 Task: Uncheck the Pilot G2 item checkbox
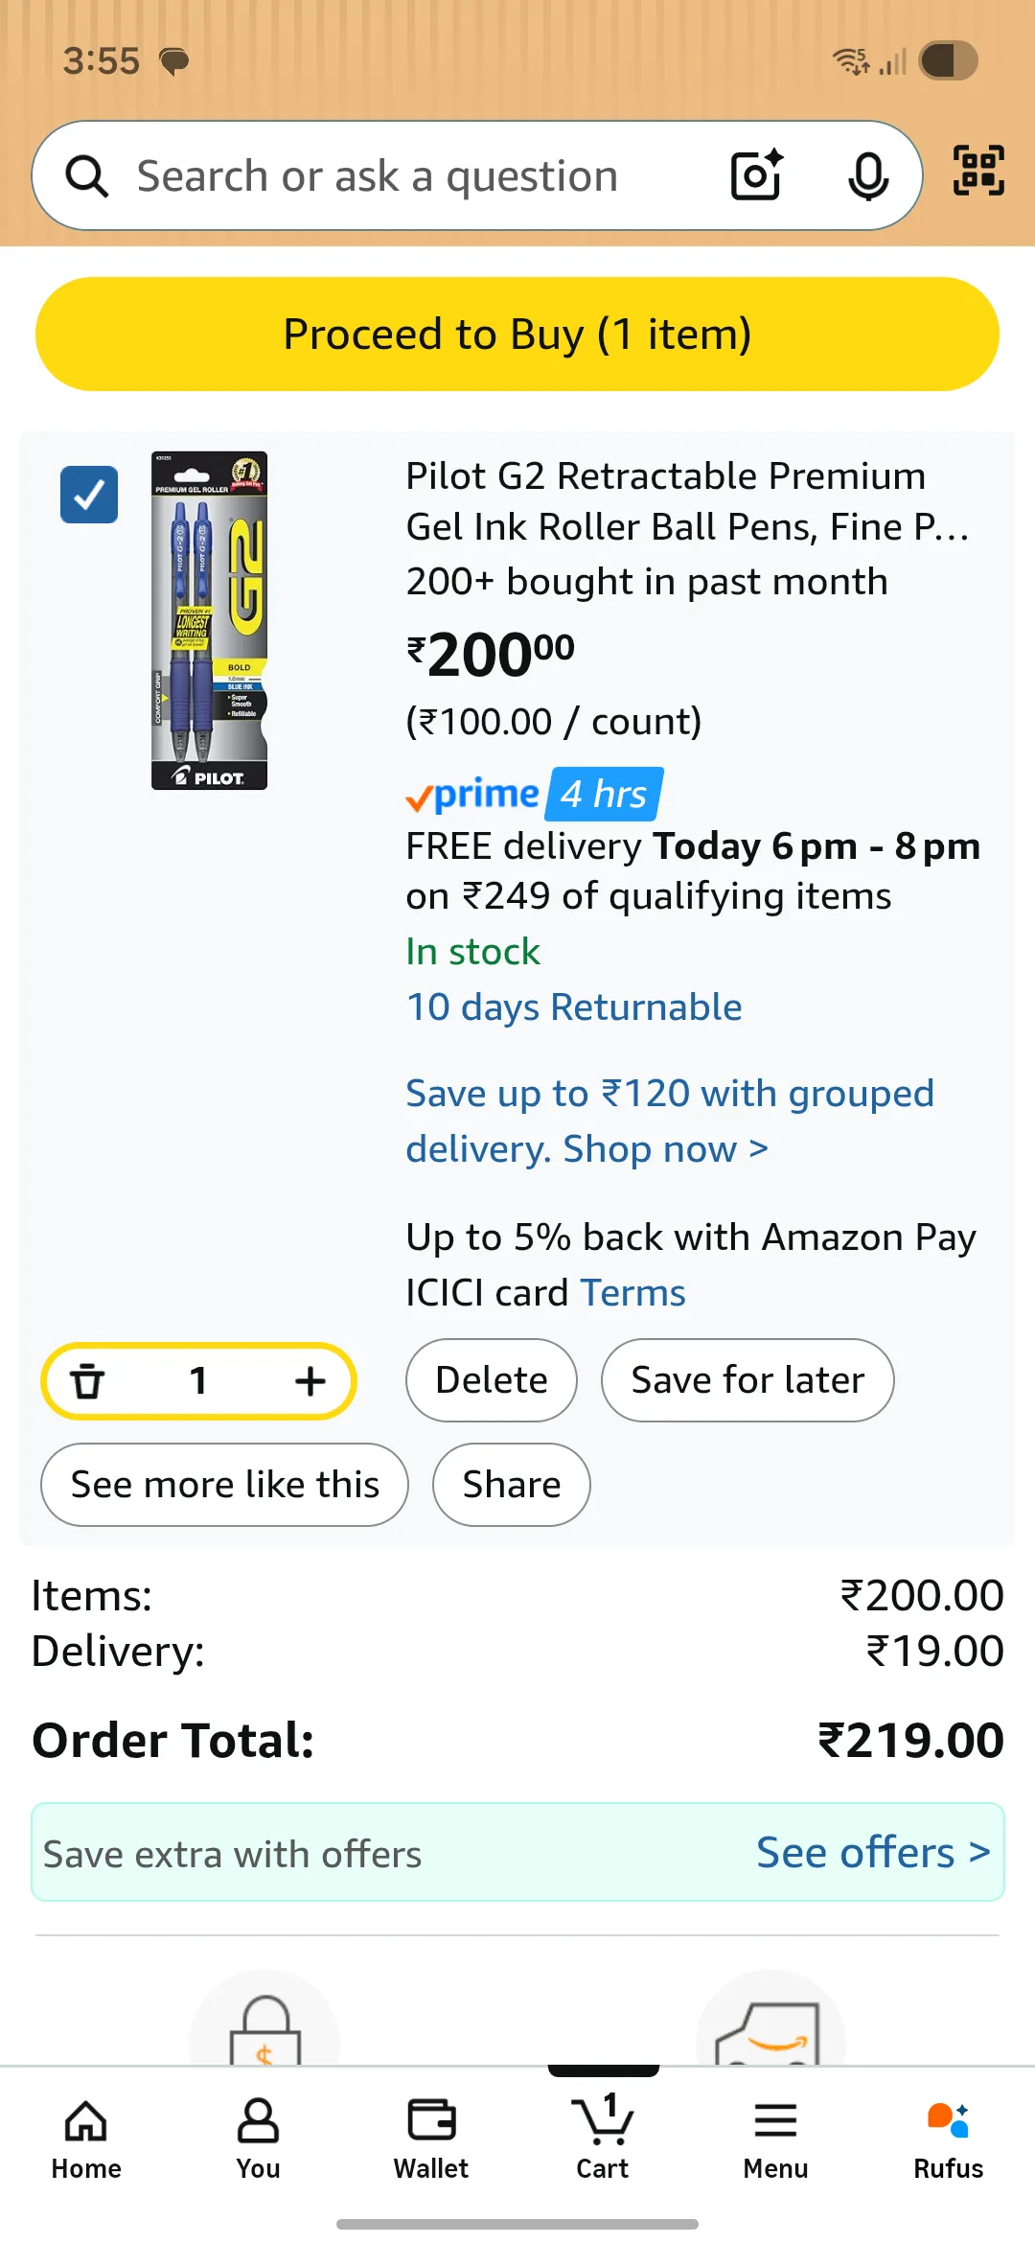coord(89,495)
